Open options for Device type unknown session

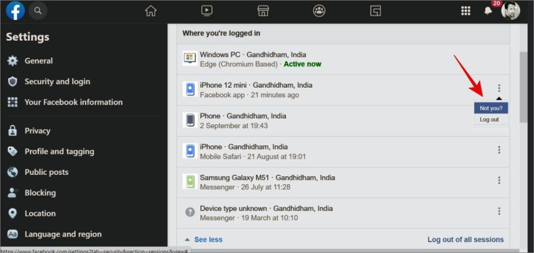point(499,211)
